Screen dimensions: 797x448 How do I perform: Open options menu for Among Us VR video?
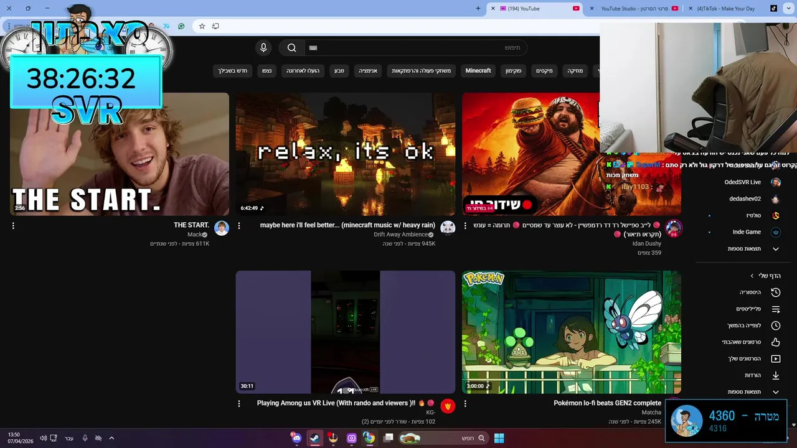tap(239, 404)
